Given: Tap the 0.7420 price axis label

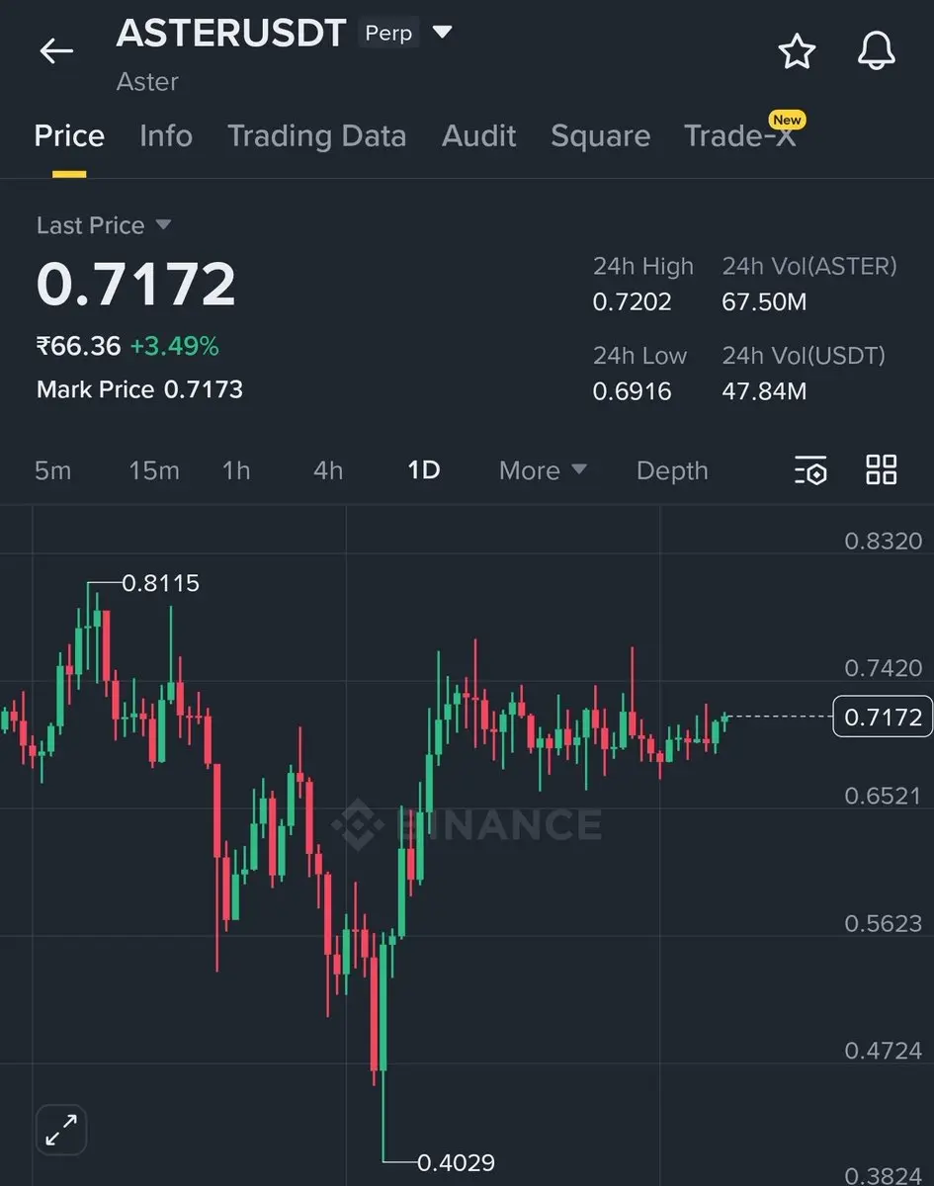Looking at the screenshot, I should (x=884, y=668).
